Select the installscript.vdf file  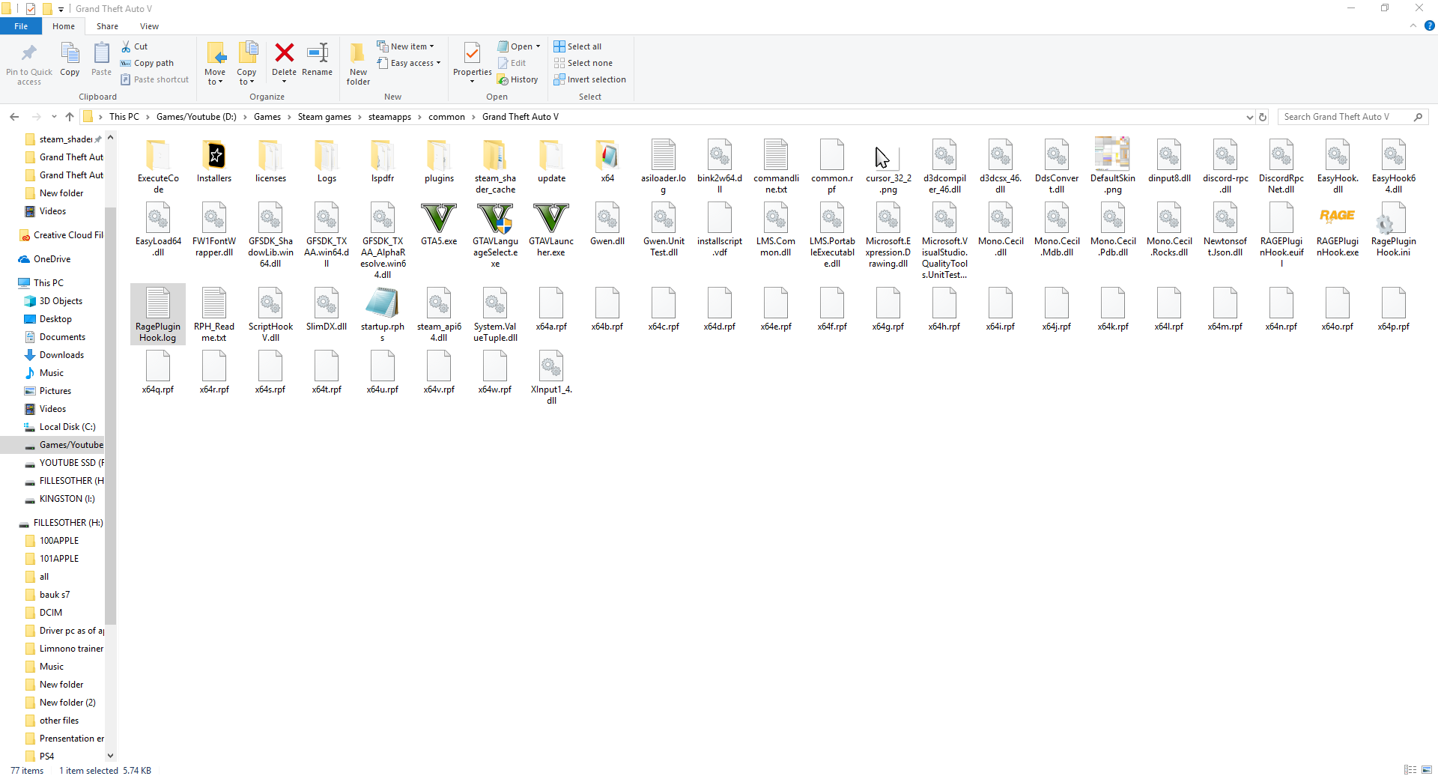click(x=720, y=230)
